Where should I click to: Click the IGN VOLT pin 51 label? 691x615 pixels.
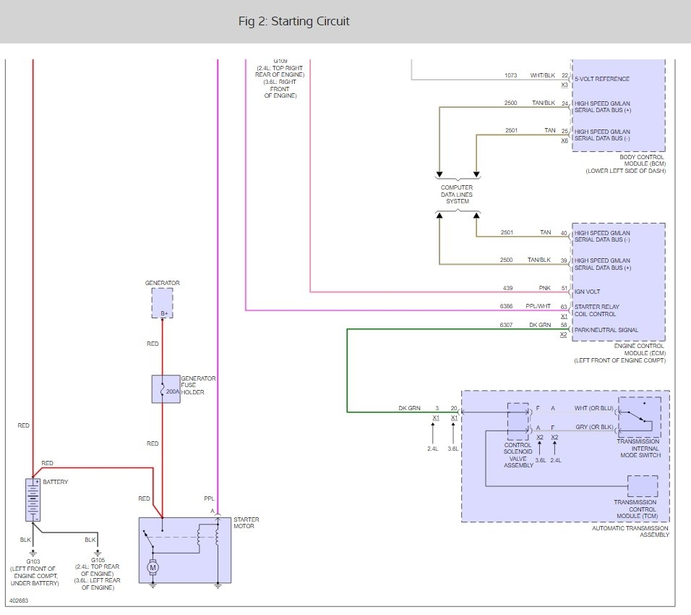point(589,292)
